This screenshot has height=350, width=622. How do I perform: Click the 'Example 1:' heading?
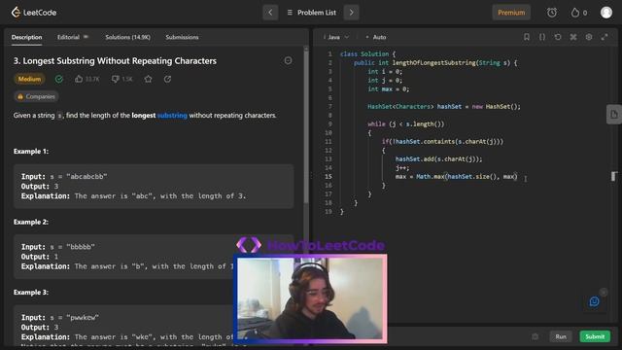31,152
